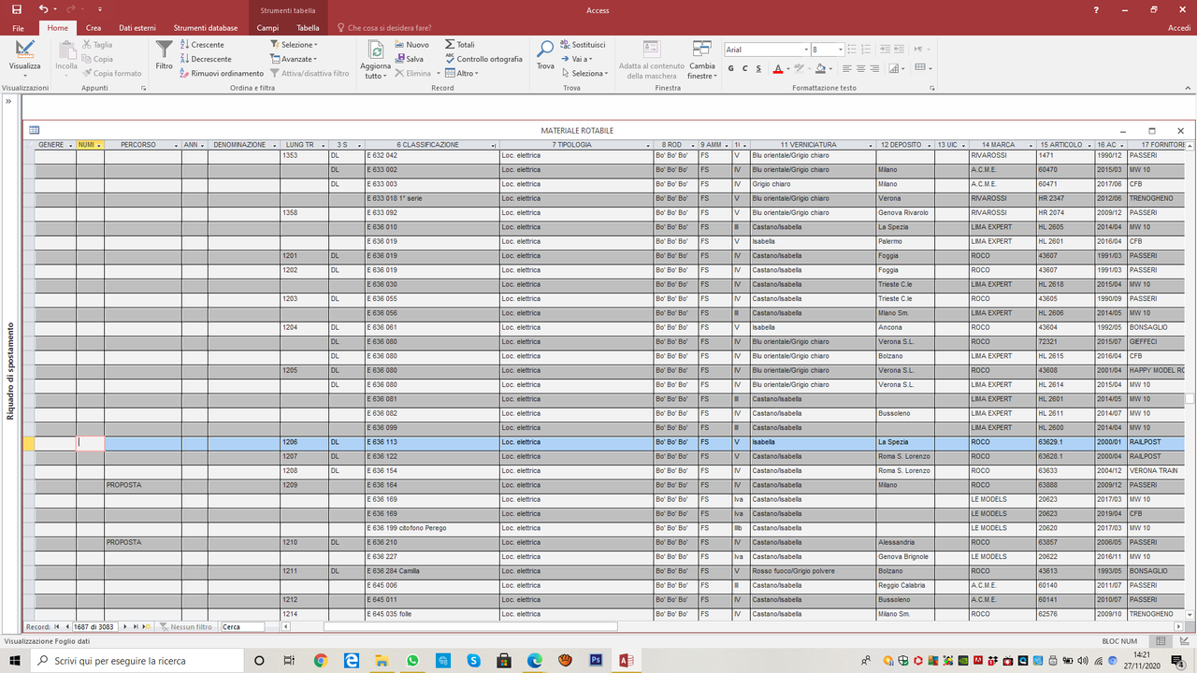The width and height of the screenshot is (1197, 673).
Task: Go to last record navigation button
Action: 137,626
